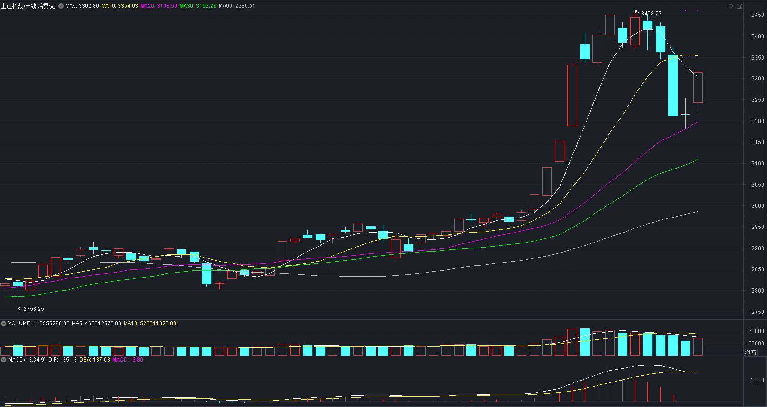767x407 pixels.
Task: Click the volume MA10 528311328.00 label
Action: click(150, 323)
